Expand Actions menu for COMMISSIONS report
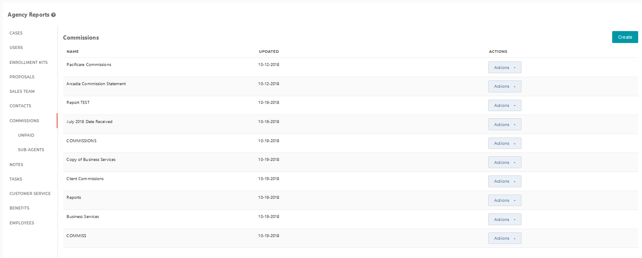 coord(504,143)
